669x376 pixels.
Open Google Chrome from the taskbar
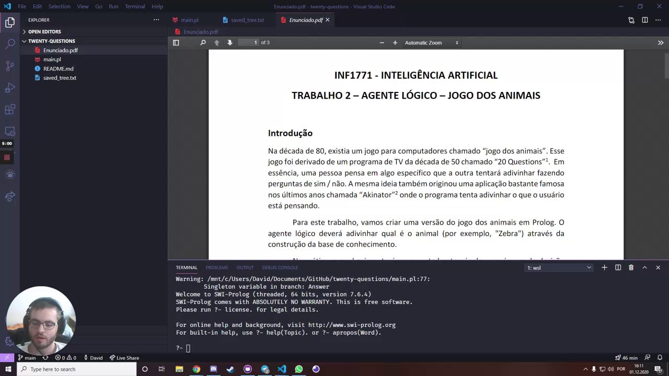click(x=196, y=369)
